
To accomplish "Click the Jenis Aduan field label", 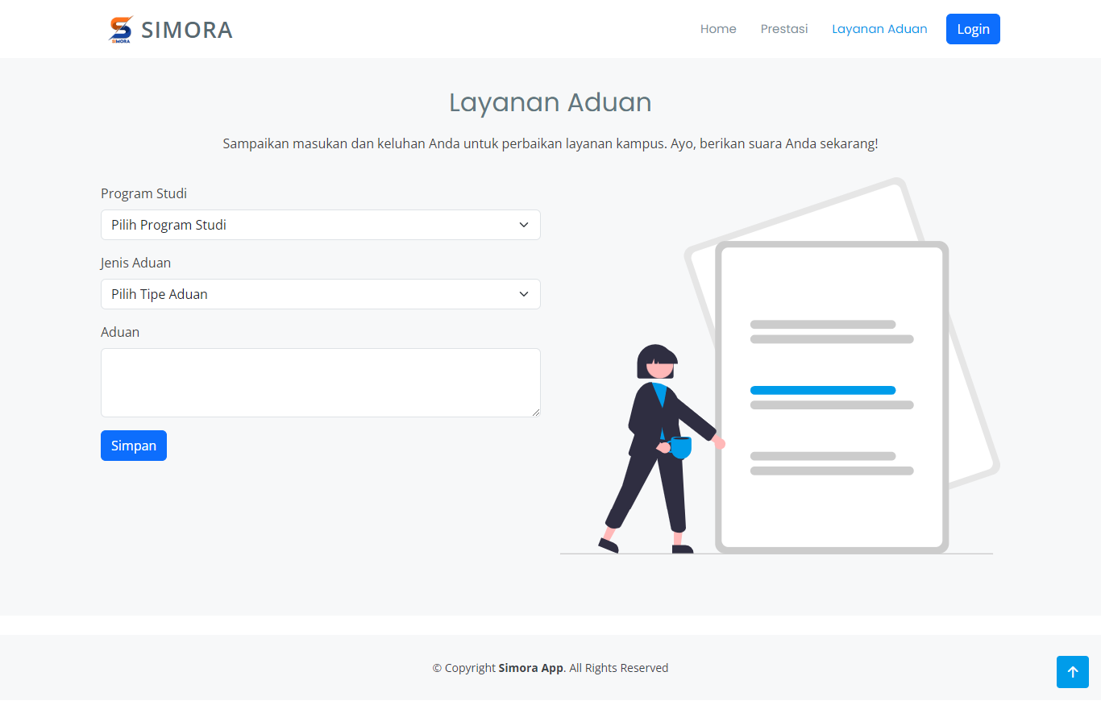I will [135, 263].
